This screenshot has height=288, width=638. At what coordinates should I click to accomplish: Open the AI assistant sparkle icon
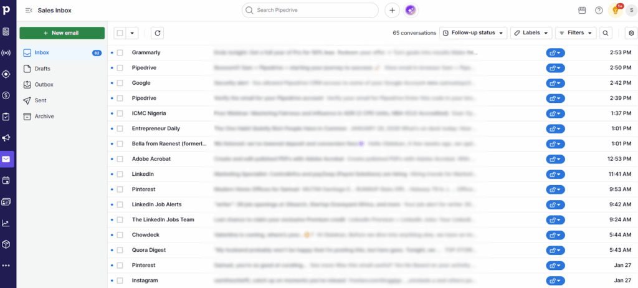coord(411,10)
